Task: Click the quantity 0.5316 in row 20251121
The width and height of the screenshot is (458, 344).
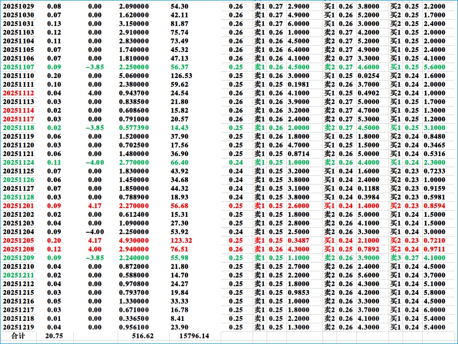Action: coord(434,154)
